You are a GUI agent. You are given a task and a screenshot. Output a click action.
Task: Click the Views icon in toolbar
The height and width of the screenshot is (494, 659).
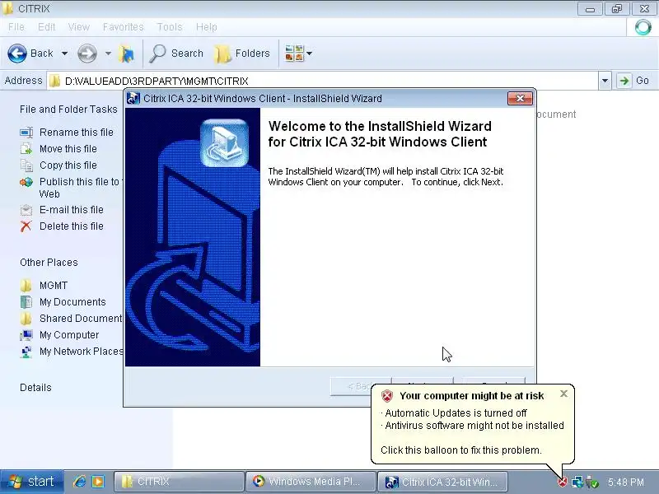294,54
